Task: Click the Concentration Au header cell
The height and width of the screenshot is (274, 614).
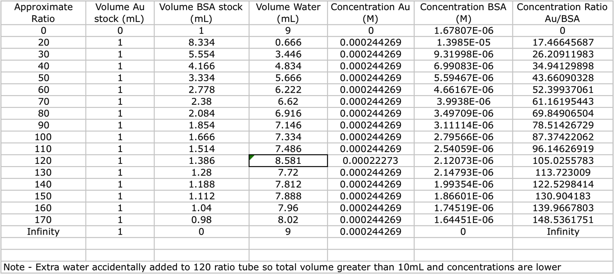Action: (x=371, y=13)
